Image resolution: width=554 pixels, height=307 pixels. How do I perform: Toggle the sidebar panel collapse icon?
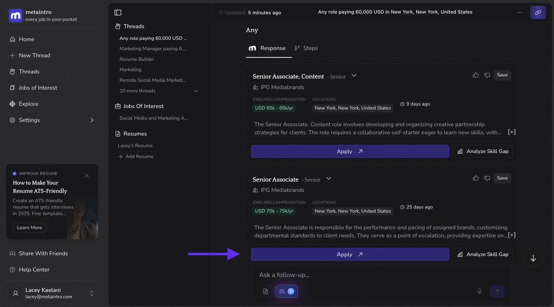click(x=118, y=12)
